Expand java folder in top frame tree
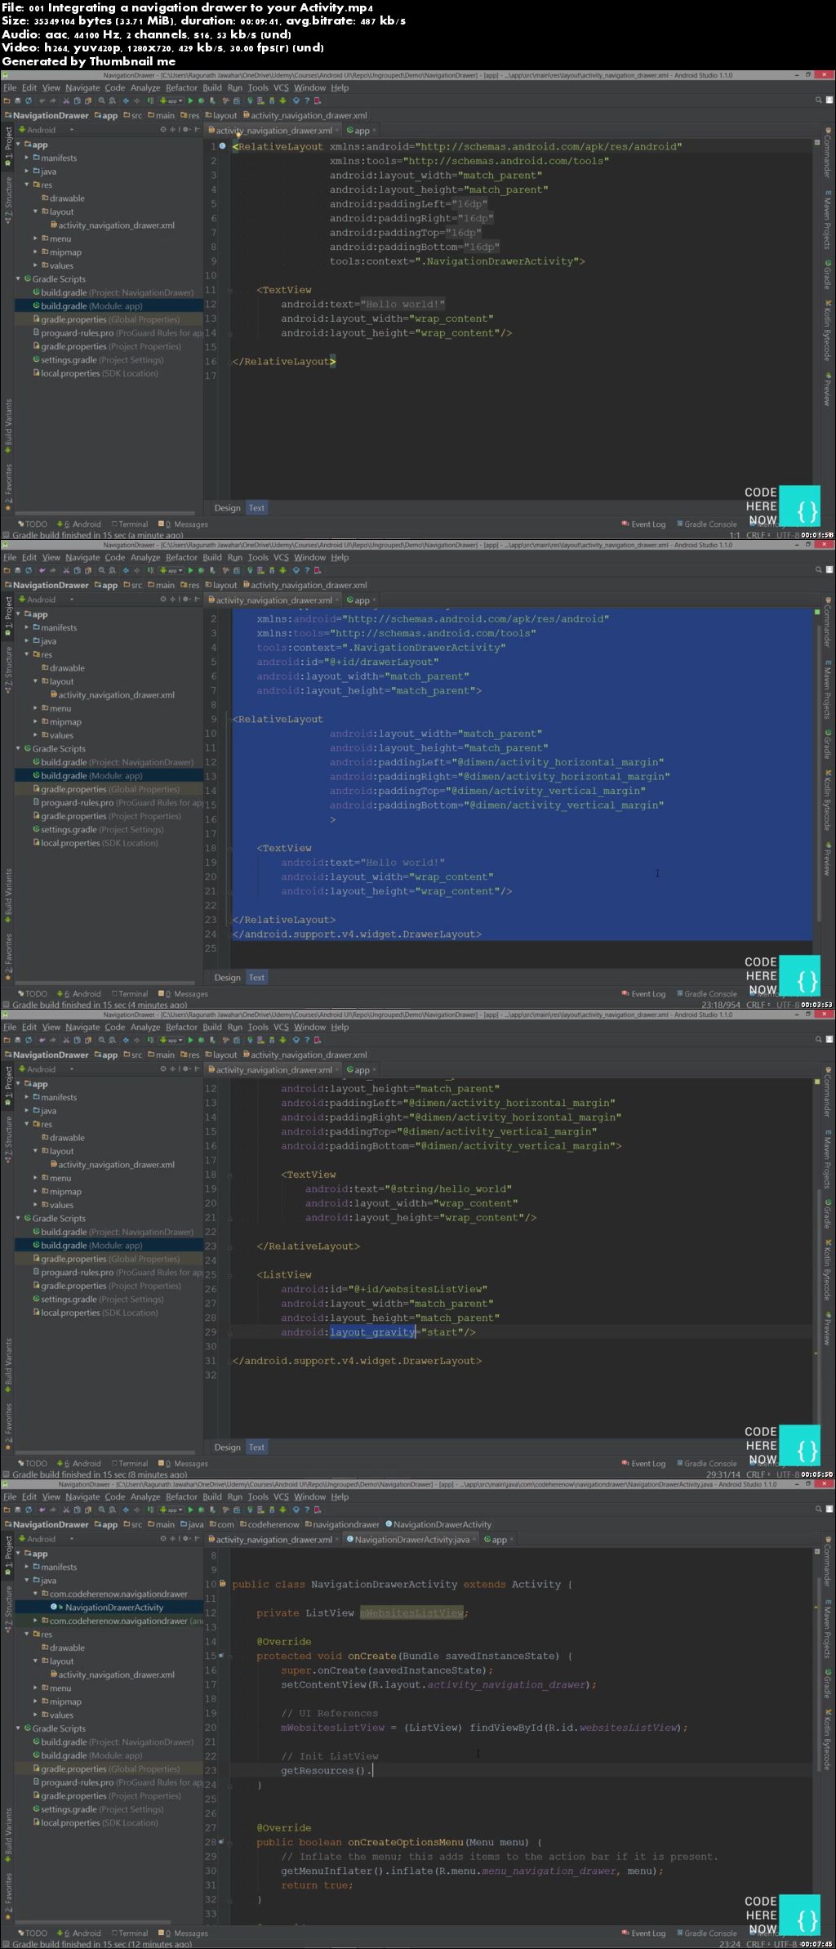The width and height of the screenshot is (836, 1949). [27, 172]
